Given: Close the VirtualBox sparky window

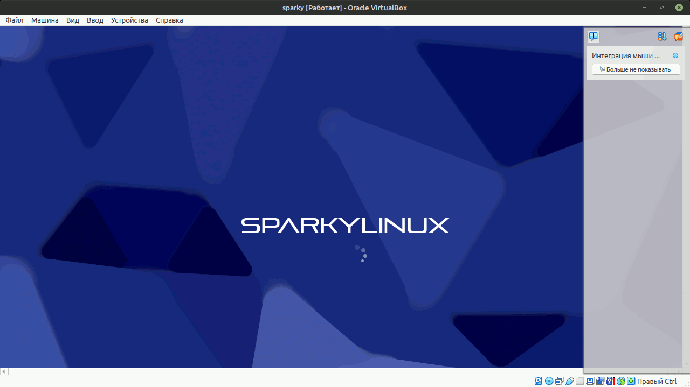Looking at the screenshot, I should pyautogui.click(x=679, y=8).
